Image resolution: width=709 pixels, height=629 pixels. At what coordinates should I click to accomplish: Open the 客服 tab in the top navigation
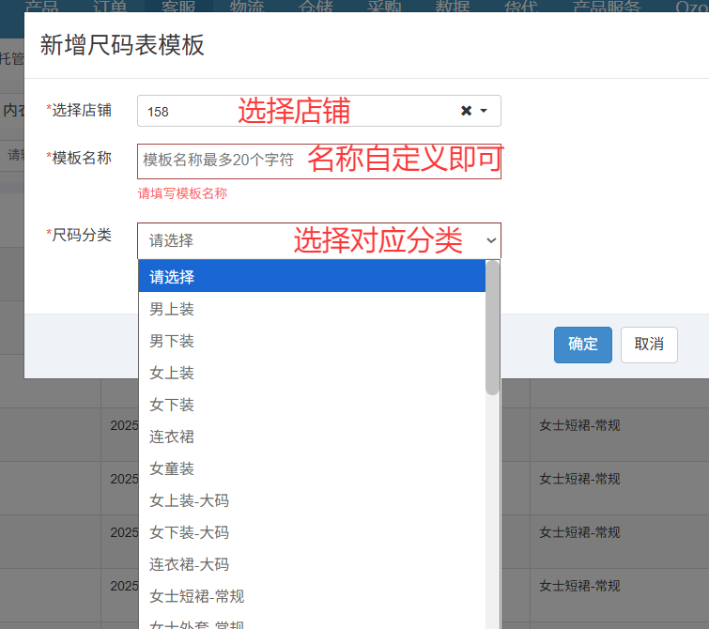(x=177, y=7)
